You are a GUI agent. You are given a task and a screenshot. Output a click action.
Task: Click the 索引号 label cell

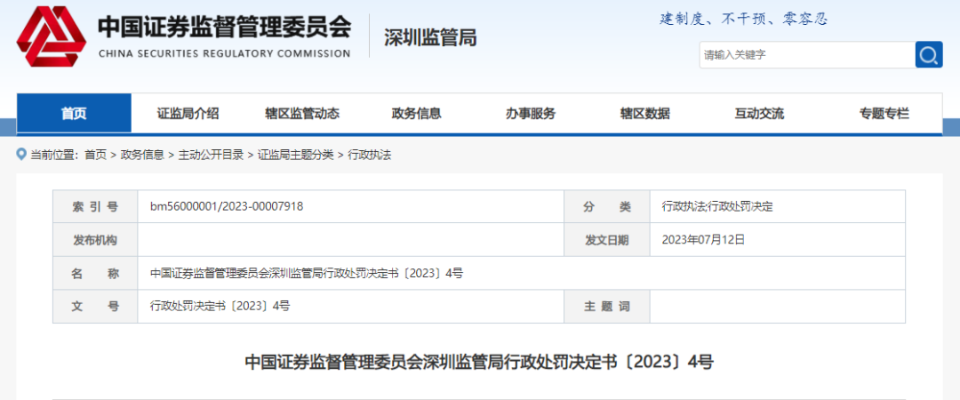click(95, 207)
